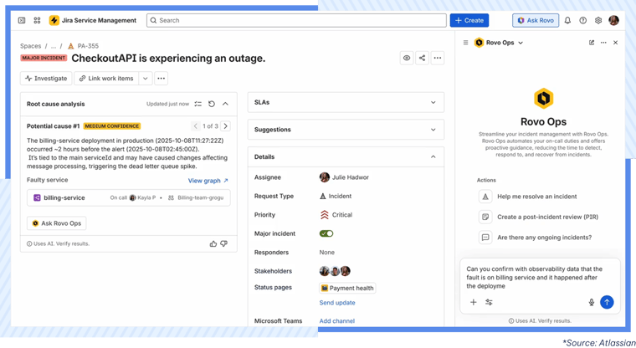The height and width of the screenshot is (348, 636).
Task: Click the Payment health status page chip
Action: coord(347,288)
